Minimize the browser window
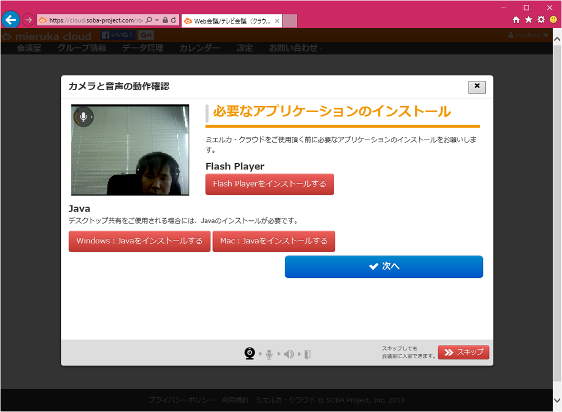This screenshot has height=412, width=562. tap(504, 8)
